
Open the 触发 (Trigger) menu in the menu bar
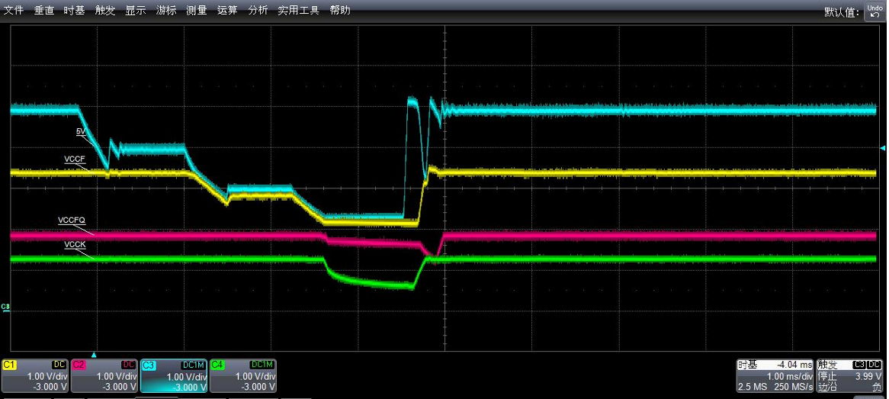pos(105,10)
